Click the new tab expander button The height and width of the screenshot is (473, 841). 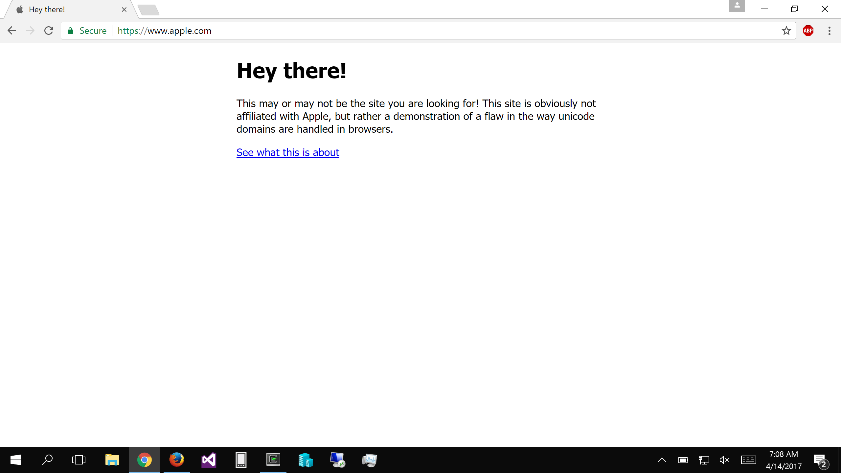(x=147, y=9)
